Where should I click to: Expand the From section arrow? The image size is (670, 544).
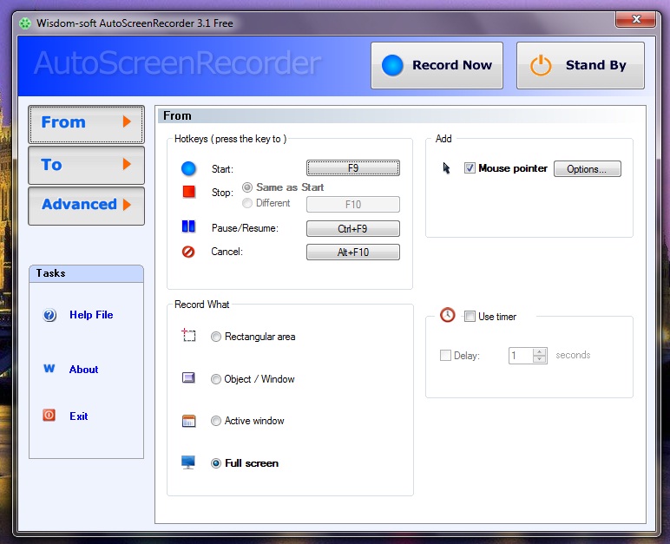click(x=127, y=121)
